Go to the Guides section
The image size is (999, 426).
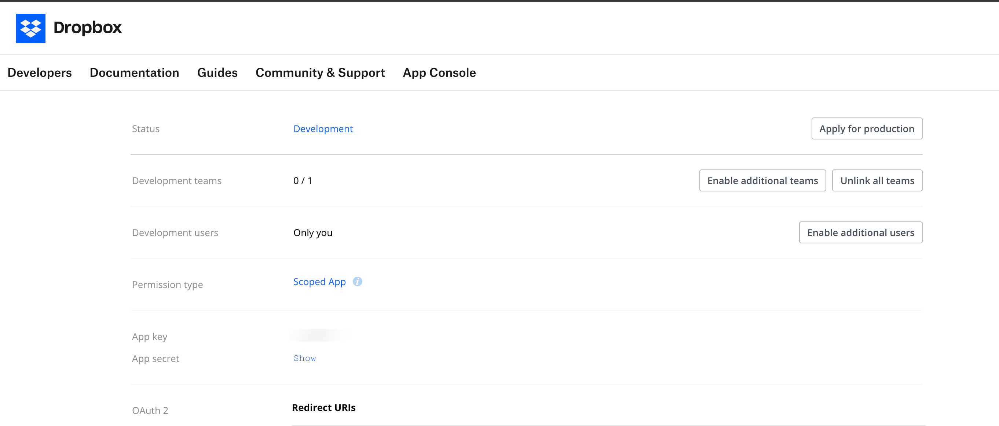217,72
